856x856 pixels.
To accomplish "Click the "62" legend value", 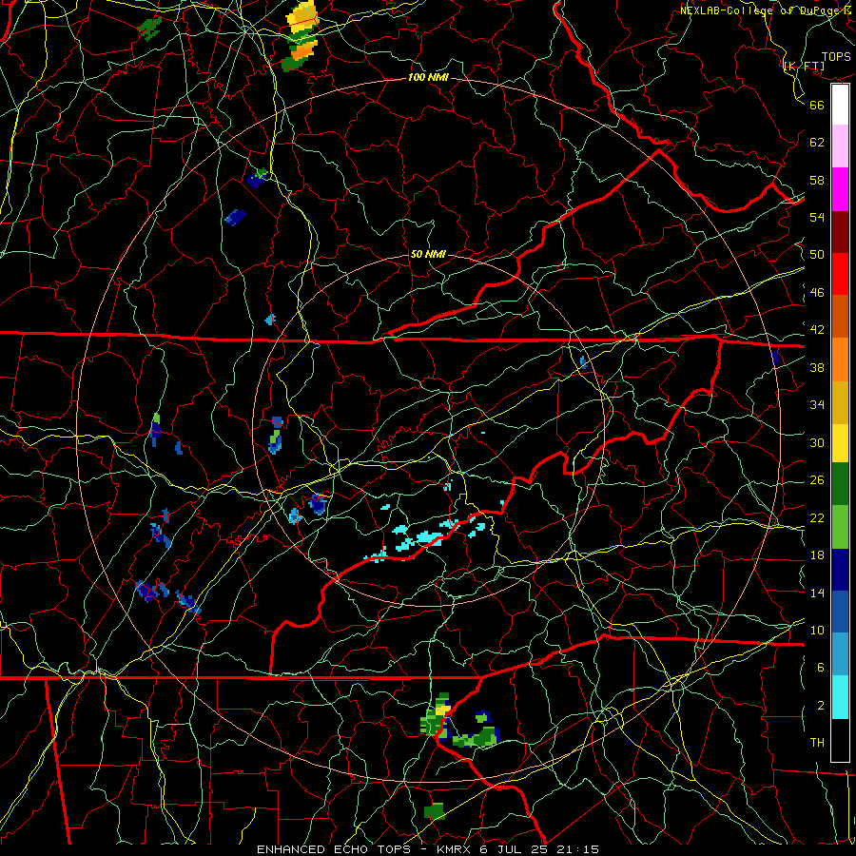I will click(817, 143).
